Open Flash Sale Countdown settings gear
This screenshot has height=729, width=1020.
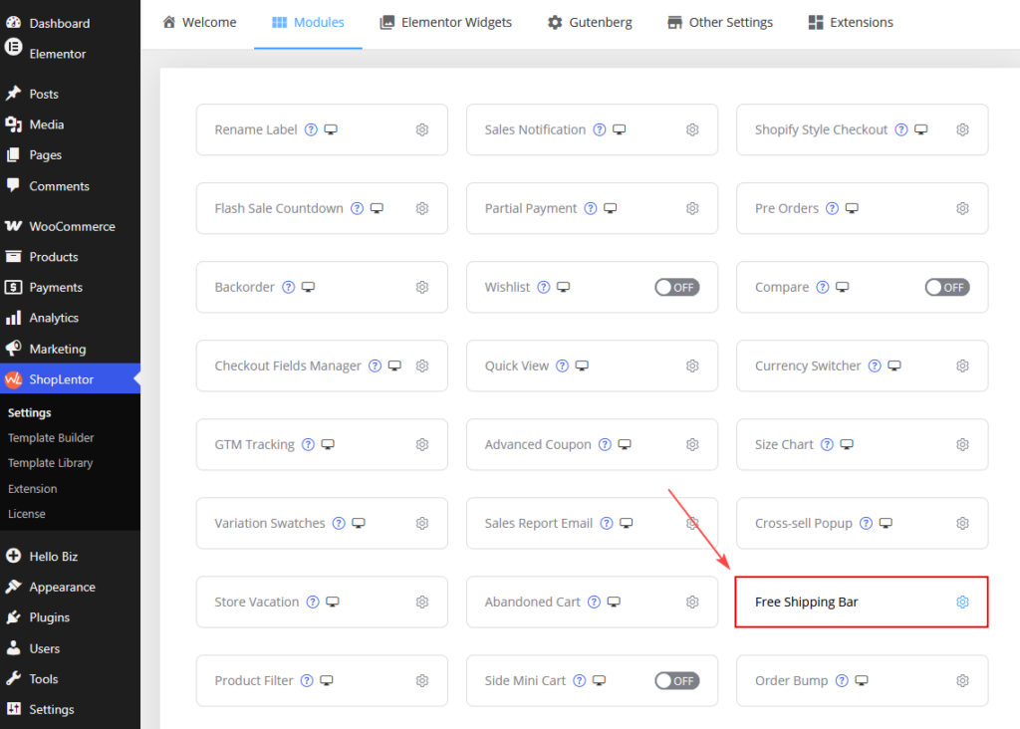(422, 208)
